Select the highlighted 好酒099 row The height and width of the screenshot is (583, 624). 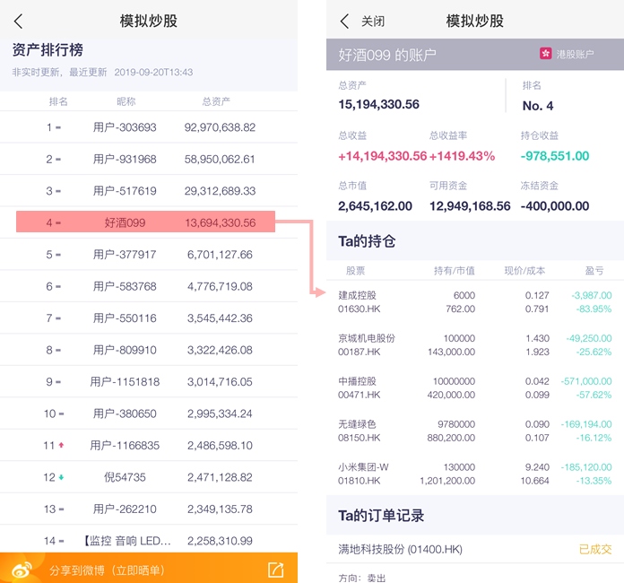click(145, 222)
